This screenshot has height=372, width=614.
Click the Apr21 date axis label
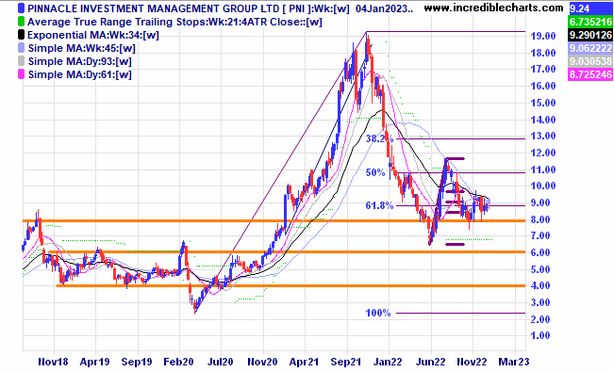coord(304,362)
